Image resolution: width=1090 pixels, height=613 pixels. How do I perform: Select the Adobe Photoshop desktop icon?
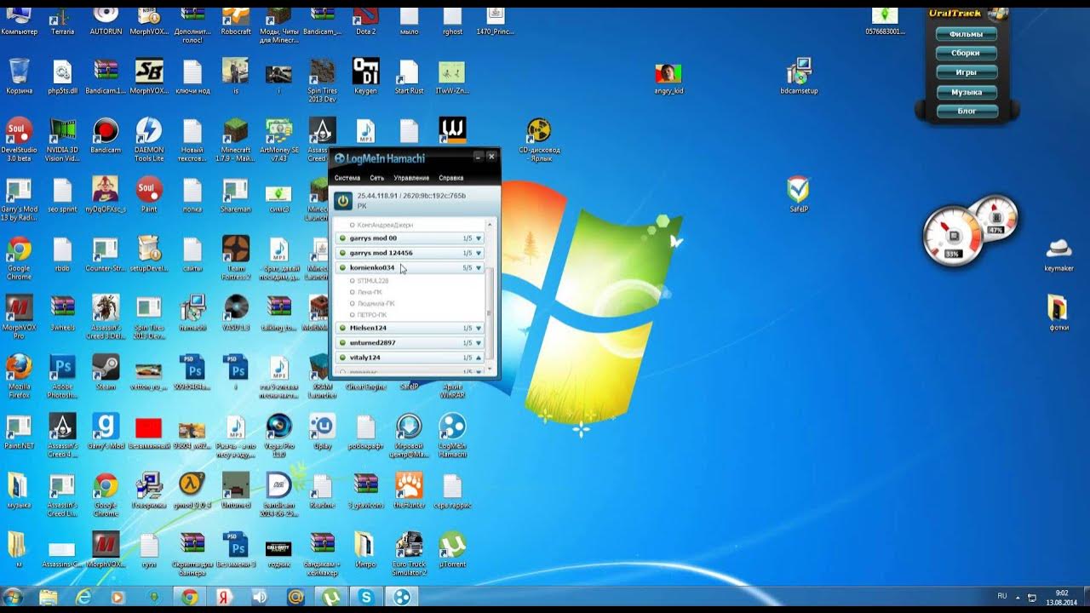(x=62, y=375)
